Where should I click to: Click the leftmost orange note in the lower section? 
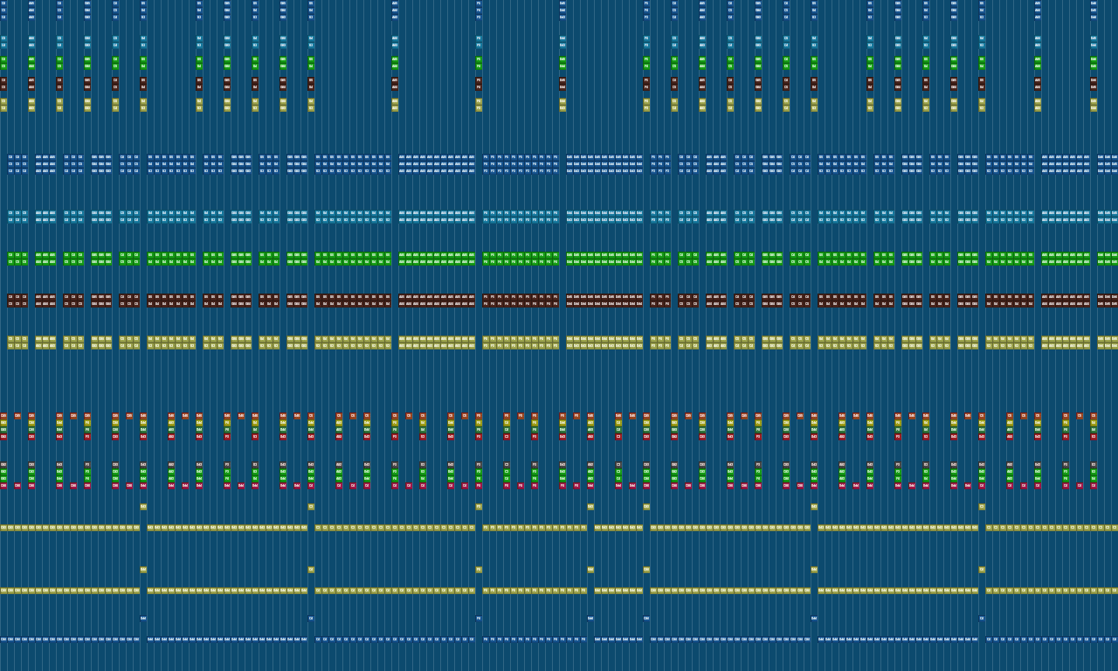(3, 416)
